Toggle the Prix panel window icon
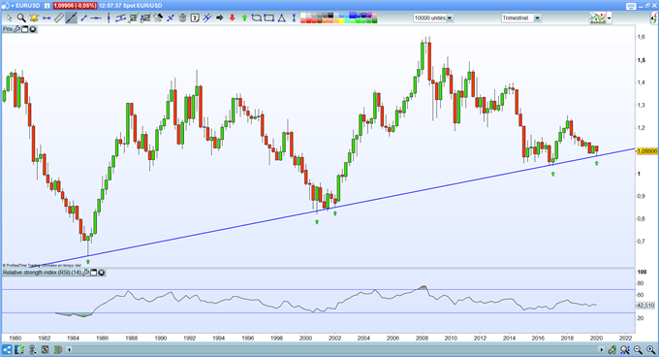Screen dimensions: 659x357 pos(25,29)
